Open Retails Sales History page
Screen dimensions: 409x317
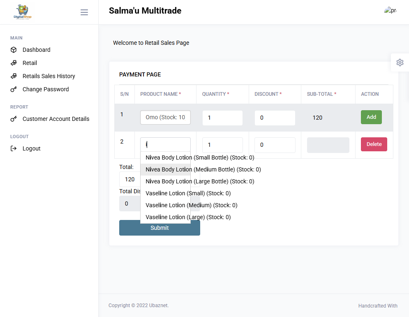(49, 76)
